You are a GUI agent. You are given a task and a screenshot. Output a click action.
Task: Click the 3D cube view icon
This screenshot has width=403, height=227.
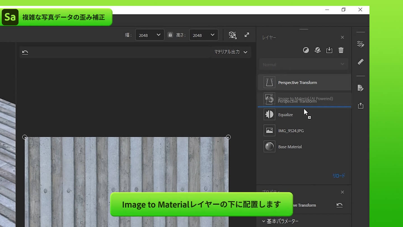point(233,35)
